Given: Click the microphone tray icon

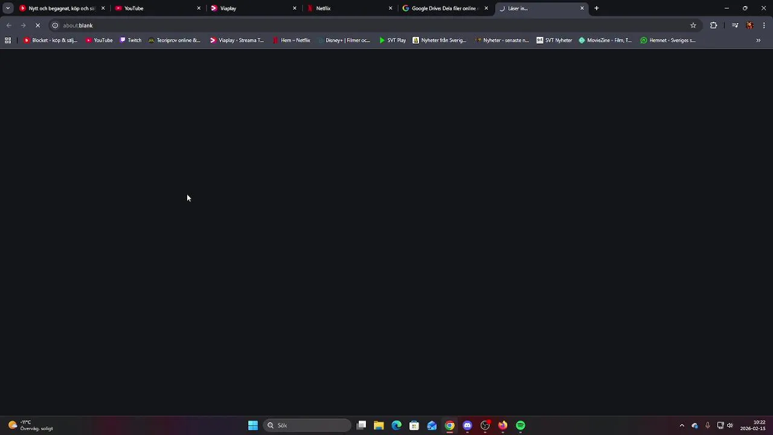Looking at the screenshot, I should (708, 425).
